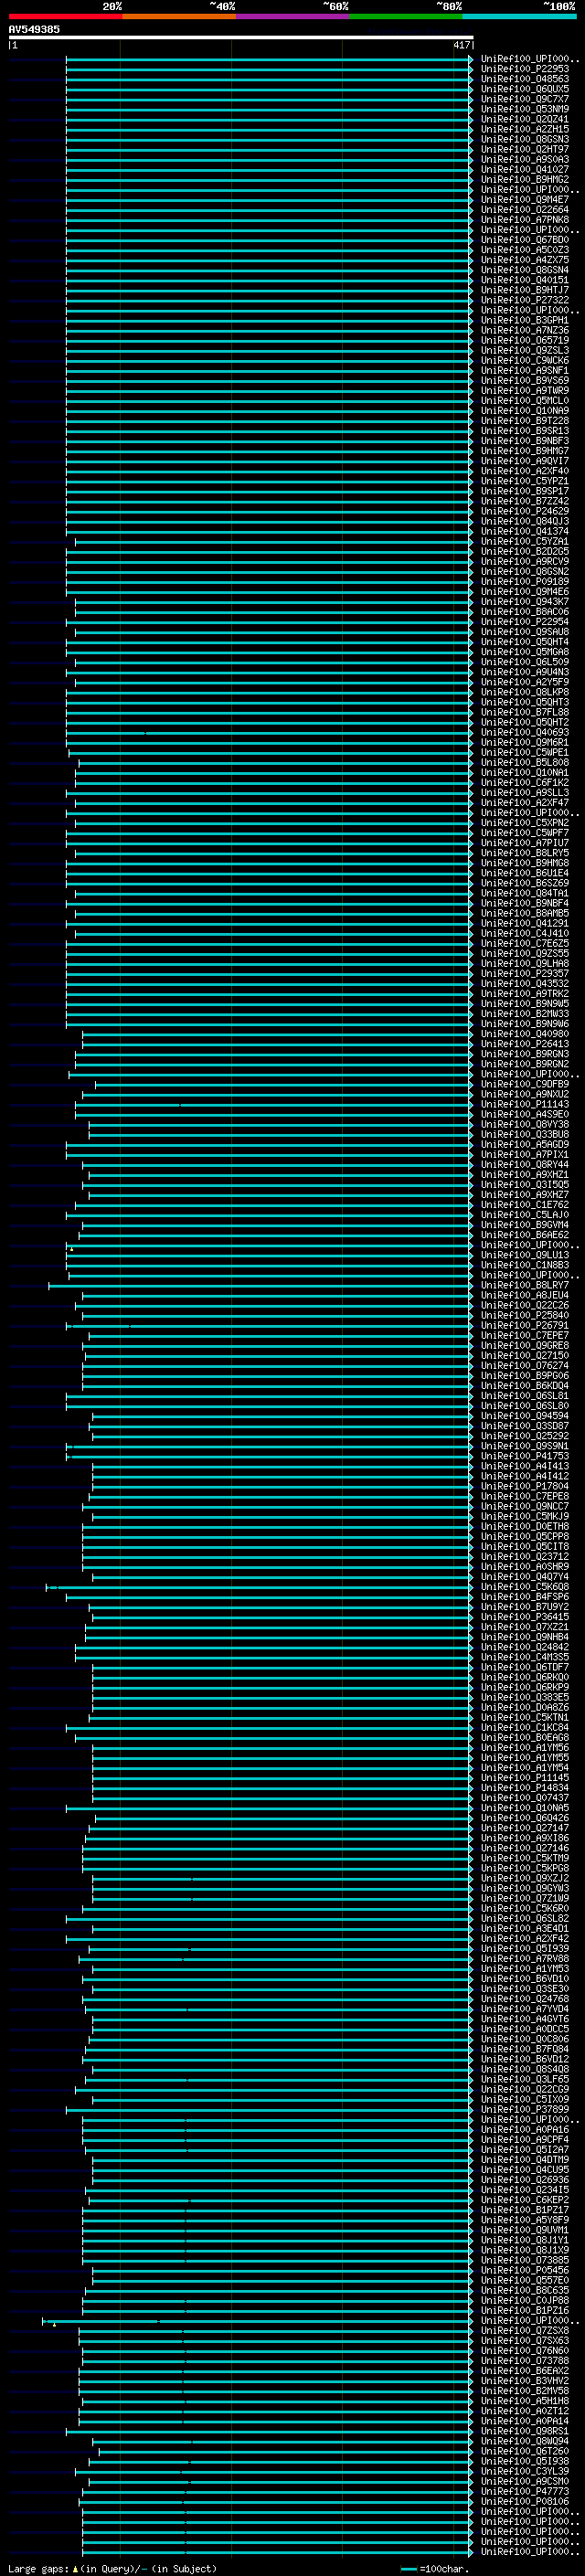
Task: Click label UniRef100_O22664
Action: [x=525, y=210]
